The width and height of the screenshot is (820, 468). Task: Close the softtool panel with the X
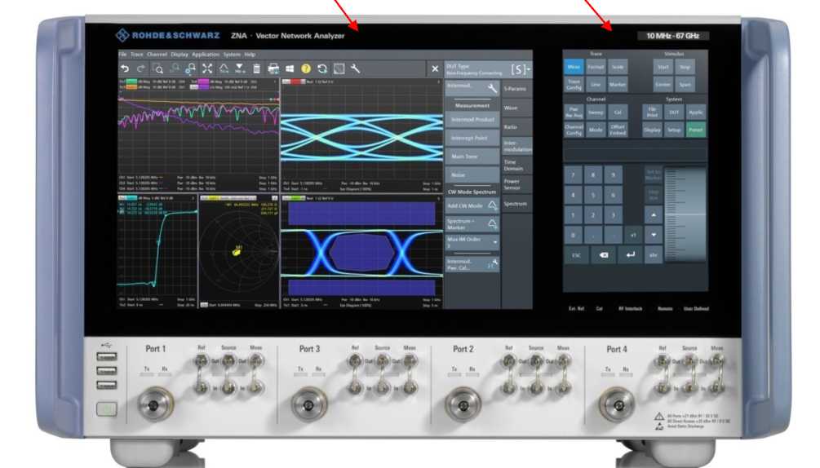(x=435, y=68)
